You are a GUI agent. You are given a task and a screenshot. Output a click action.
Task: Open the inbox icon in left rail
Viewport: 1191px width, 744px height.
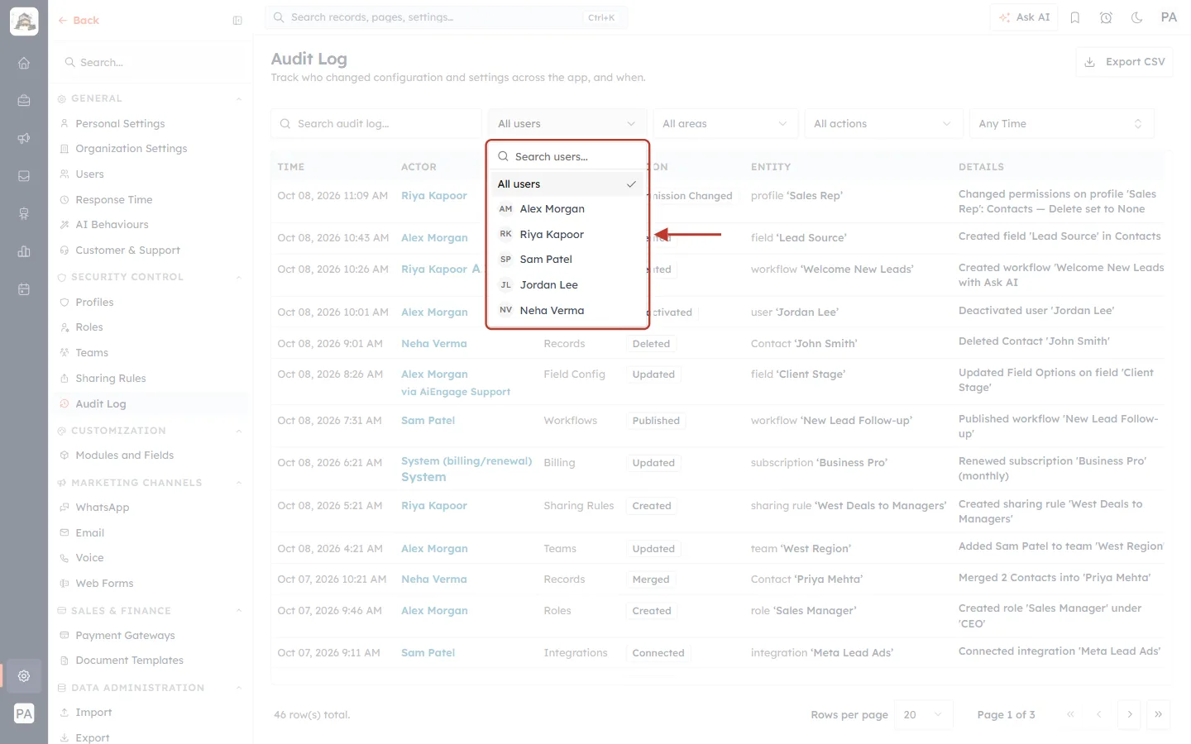pyautogui.click(x=24, y=176)
